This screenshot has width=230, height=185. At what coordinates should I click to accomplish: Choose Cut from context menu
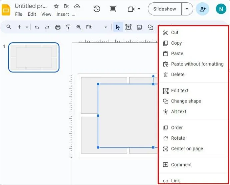[193, 33]
